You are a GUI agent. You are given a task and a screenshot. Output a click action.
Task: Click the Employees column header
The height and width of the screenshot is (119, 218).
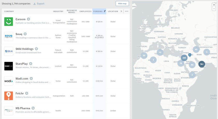pyautogui.click(x=85, y=11)
